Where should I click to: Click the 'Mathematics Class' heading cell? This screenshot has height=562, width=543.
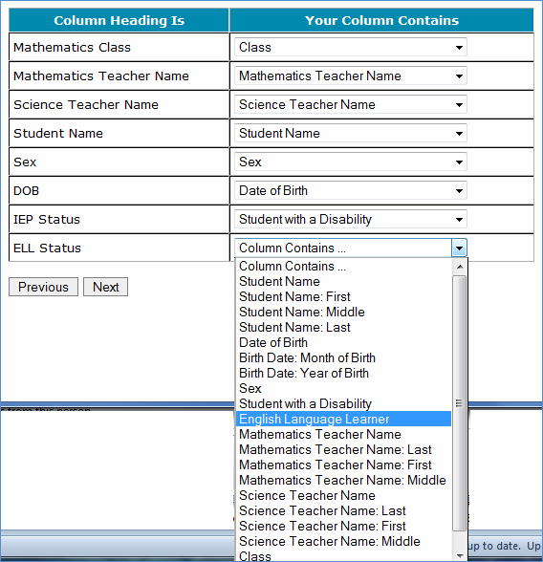[x=119, y=48]
